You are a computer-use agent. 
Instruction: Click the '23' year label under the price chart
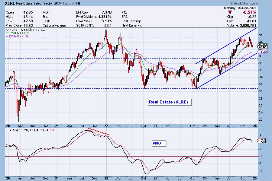pyautogui.click(x=155, y=126)
